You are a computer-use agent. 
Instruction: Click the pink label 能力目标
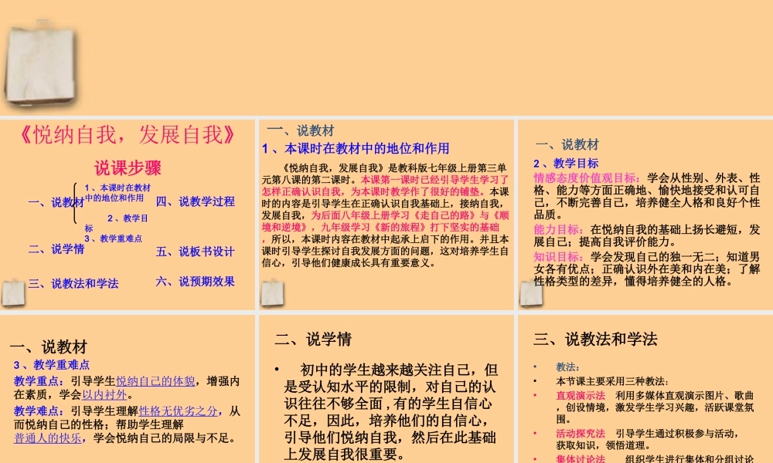tap(559, 230)
